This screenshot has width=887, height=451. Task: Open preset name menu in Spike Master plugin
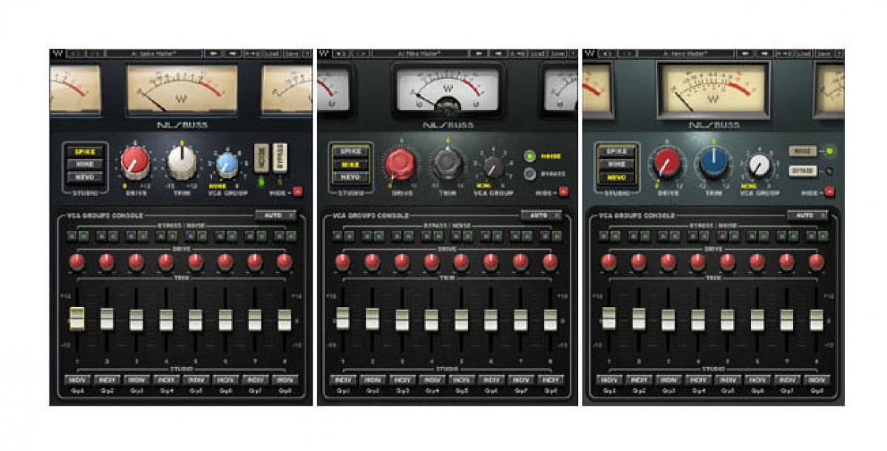click(x=154, y=54)
